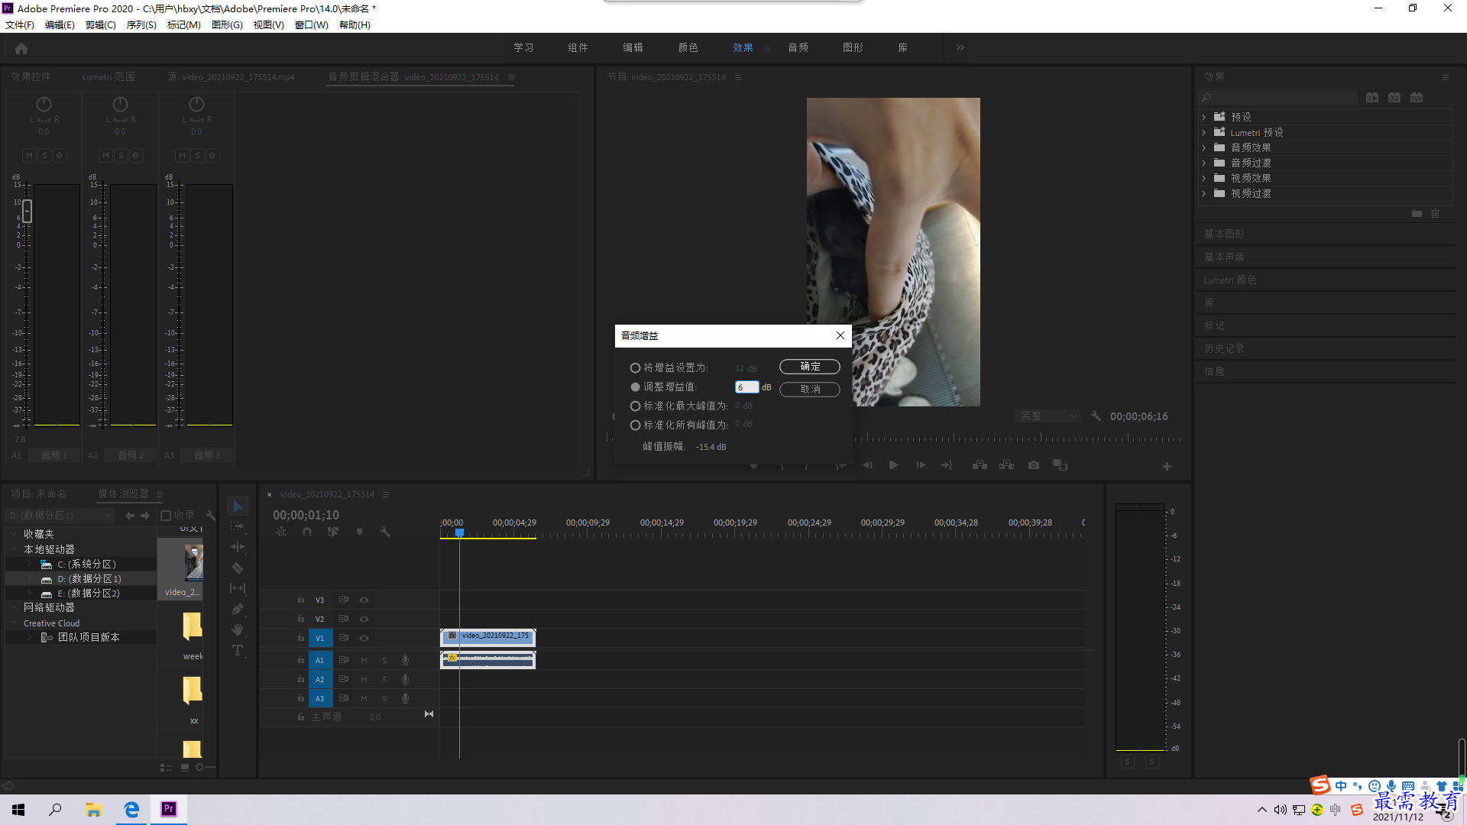The height and width of the screenshot is (825, 1467).
Task: Expand the 视频过渡 folder
Action: click(1204, 193)
